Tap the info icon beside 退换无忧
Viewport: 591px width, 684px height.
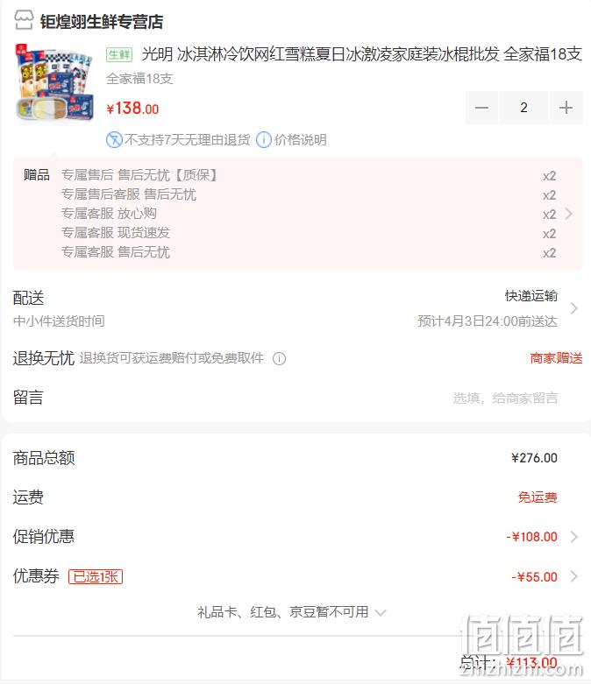279,358
